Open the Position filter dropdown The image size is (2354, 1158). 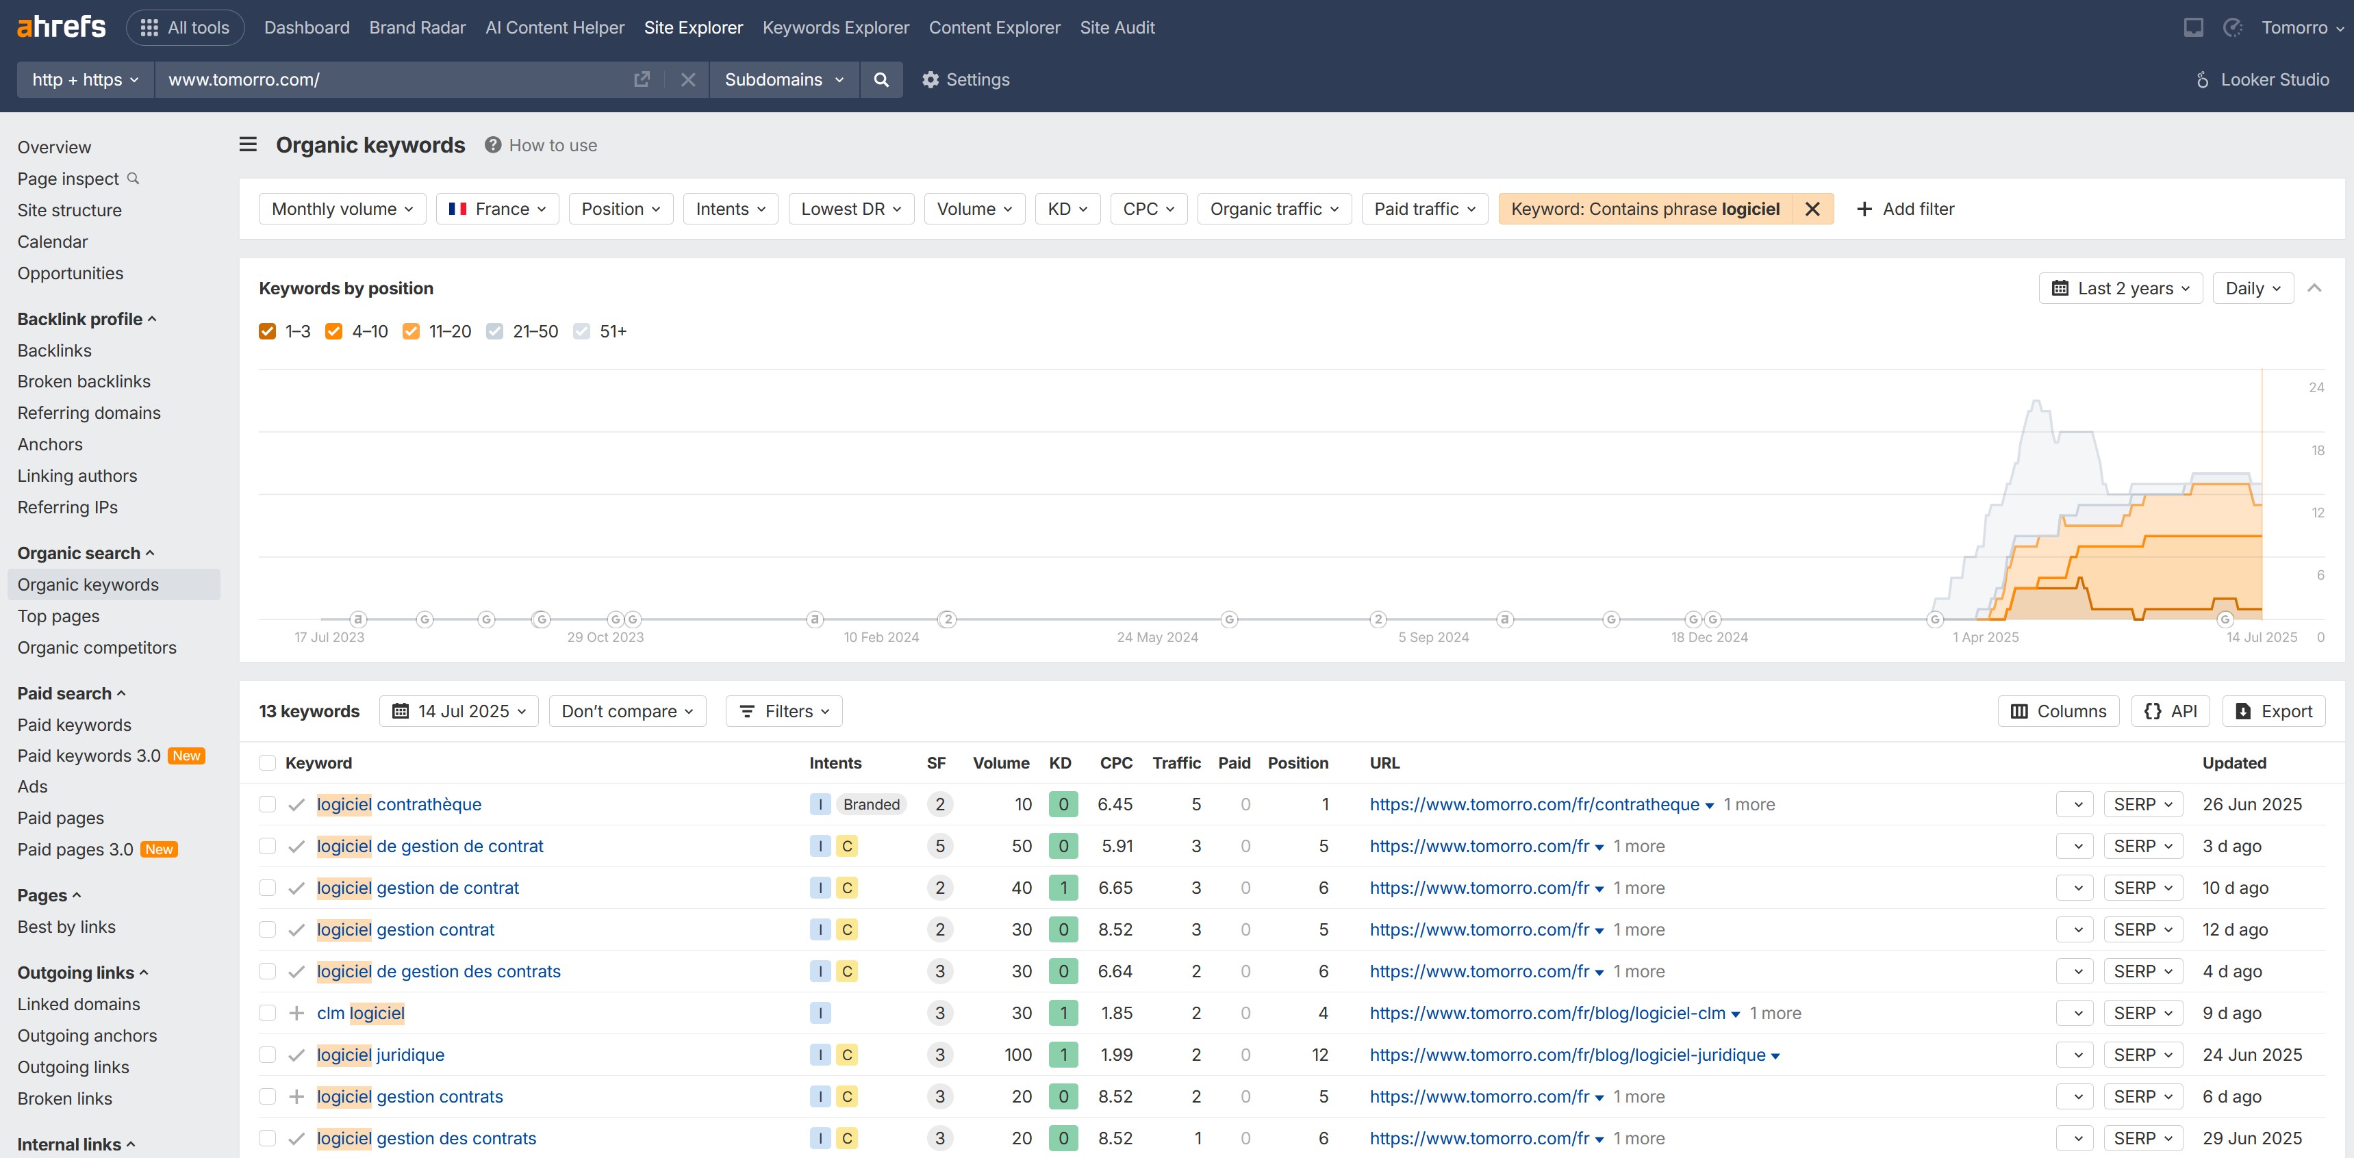tap(620, 209)
